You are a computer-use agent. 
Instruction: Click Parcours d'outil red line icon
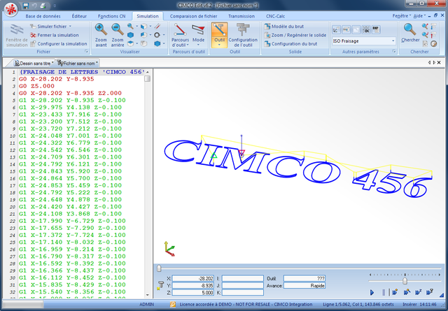pos(180,29)
